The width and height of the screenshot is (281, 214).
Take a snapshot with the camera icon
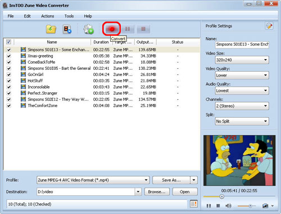[265, 206]
